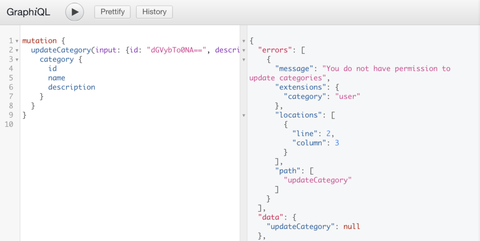Click the null value under "data"

coord(351,227)
